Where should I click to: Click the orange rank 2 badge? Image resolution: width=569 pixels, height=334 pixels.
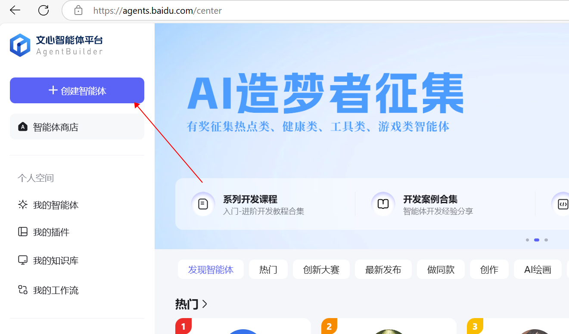329,326
